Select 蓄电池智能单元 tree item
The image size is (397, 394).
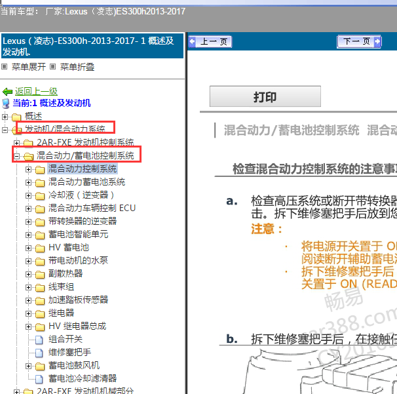point(78,235)
